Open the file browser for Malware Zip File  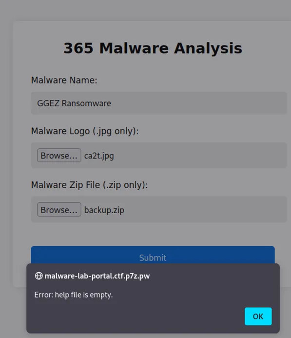point(59,209)
